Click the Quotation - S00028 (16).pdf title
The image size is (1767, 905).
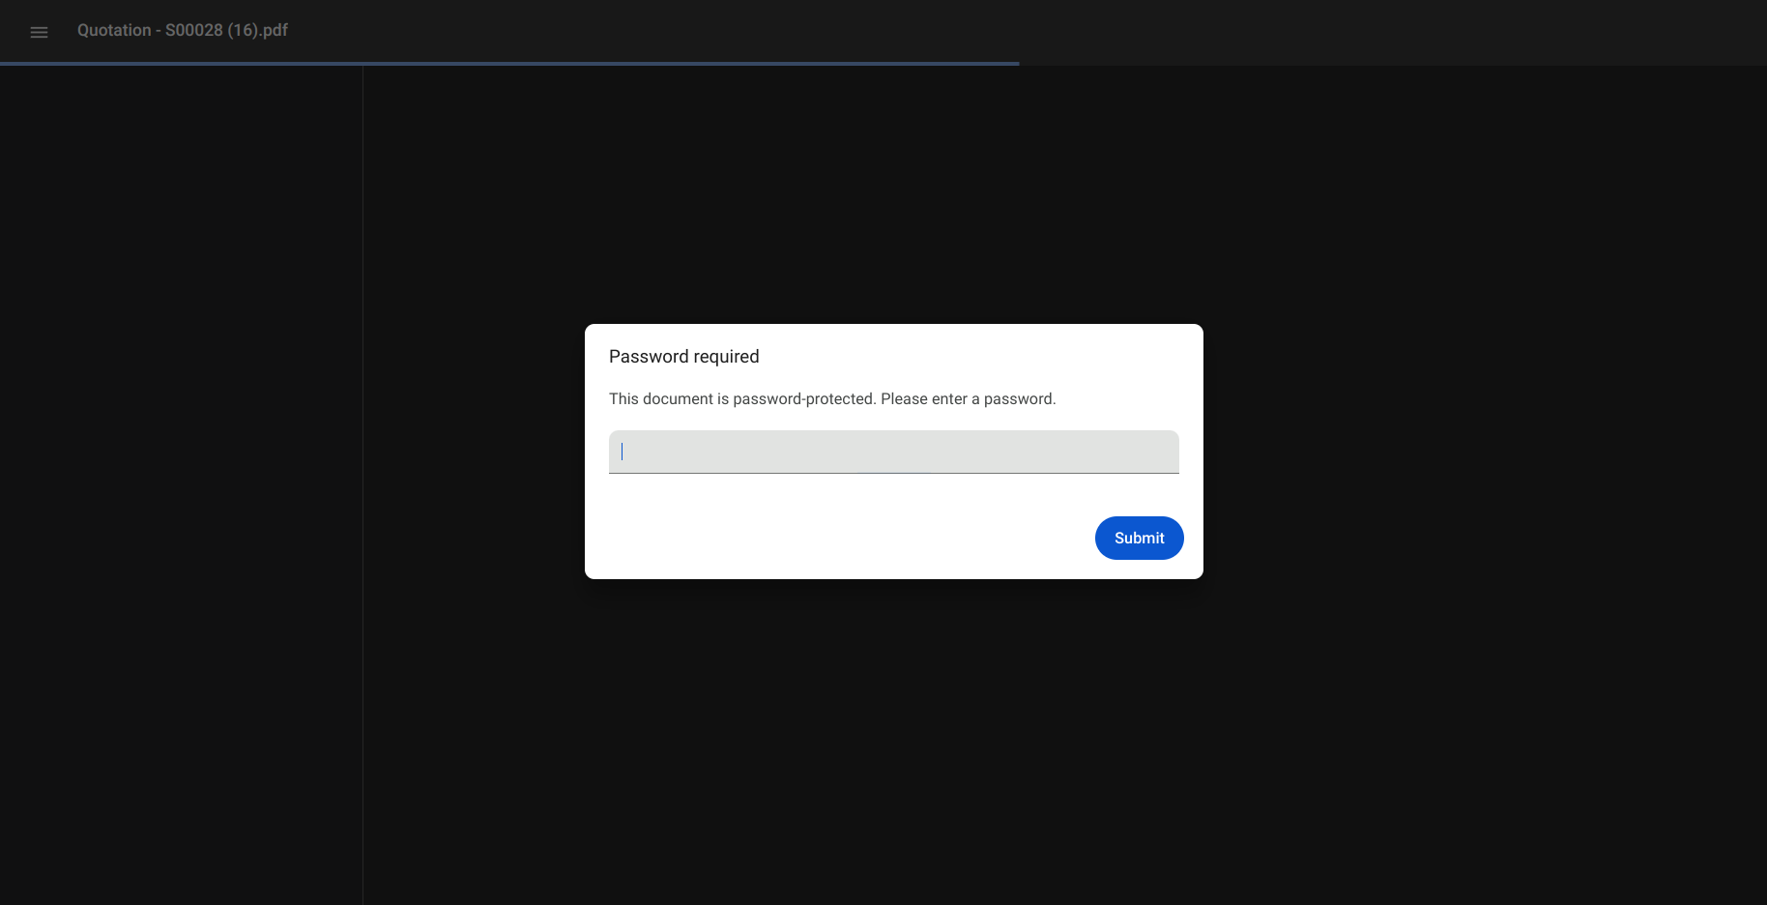[183, 30]
